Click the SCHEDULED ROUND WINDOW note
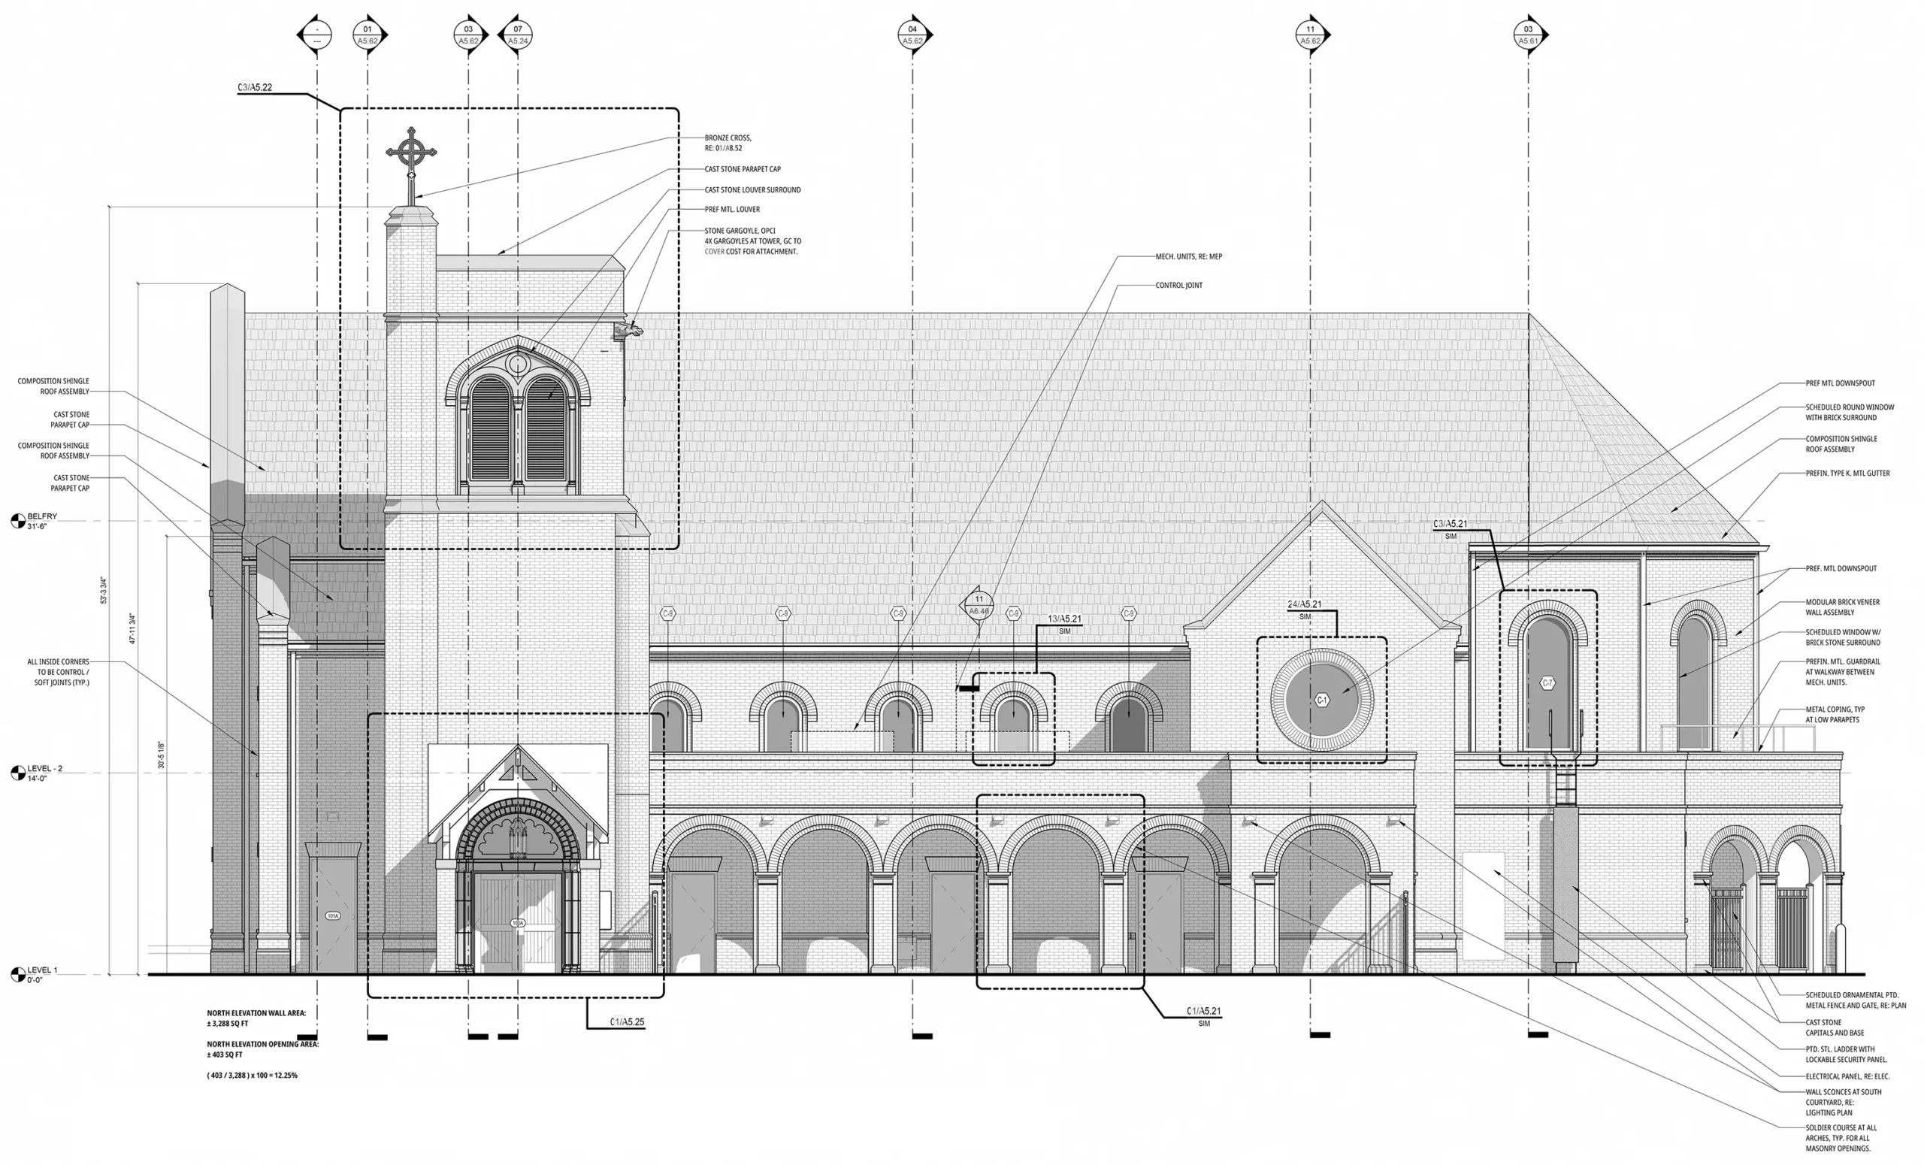The width and height of the screenshot is (1924, 1165). 1850,413
